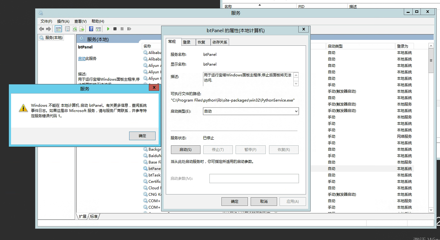The height and width of the screenshot is (240, 440).
Task: Click the 网络服务 cell in 登录为 column
Action: click(404, 136)
